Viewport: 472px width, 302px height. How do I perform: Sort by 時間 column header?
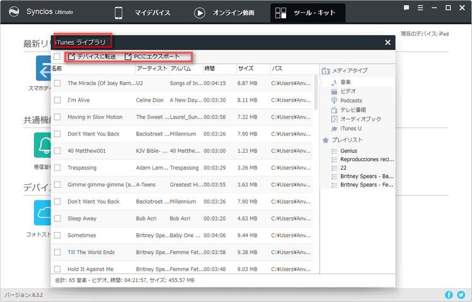[x=220, y=69]
